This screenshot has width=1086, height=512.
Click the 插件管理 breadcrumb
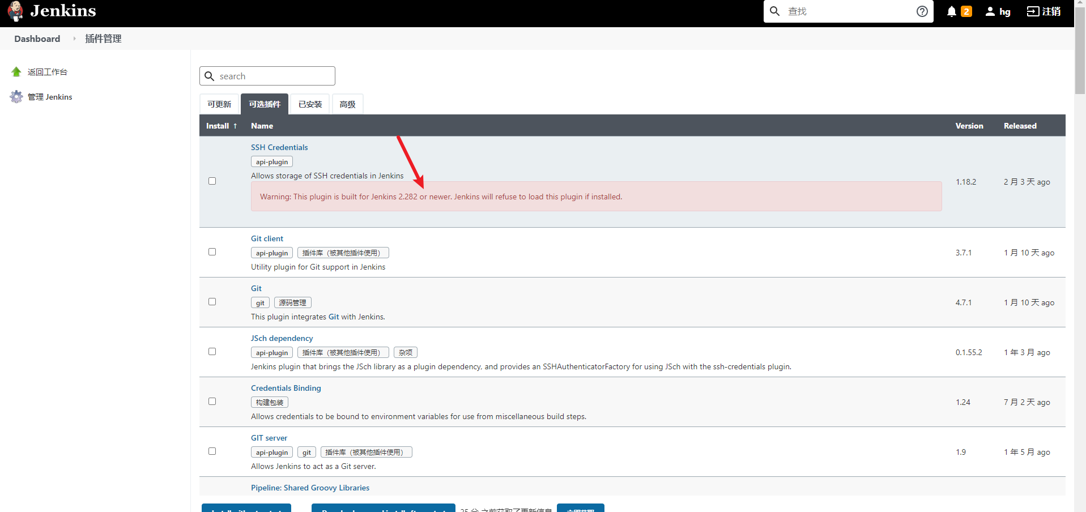pyautogui.click(x=103, y=39)
